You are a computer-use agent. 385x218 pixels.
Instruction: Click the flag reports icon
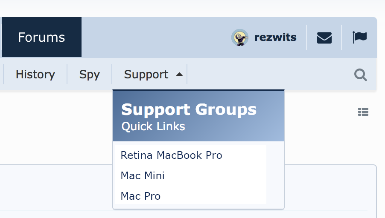coord(359,37)
